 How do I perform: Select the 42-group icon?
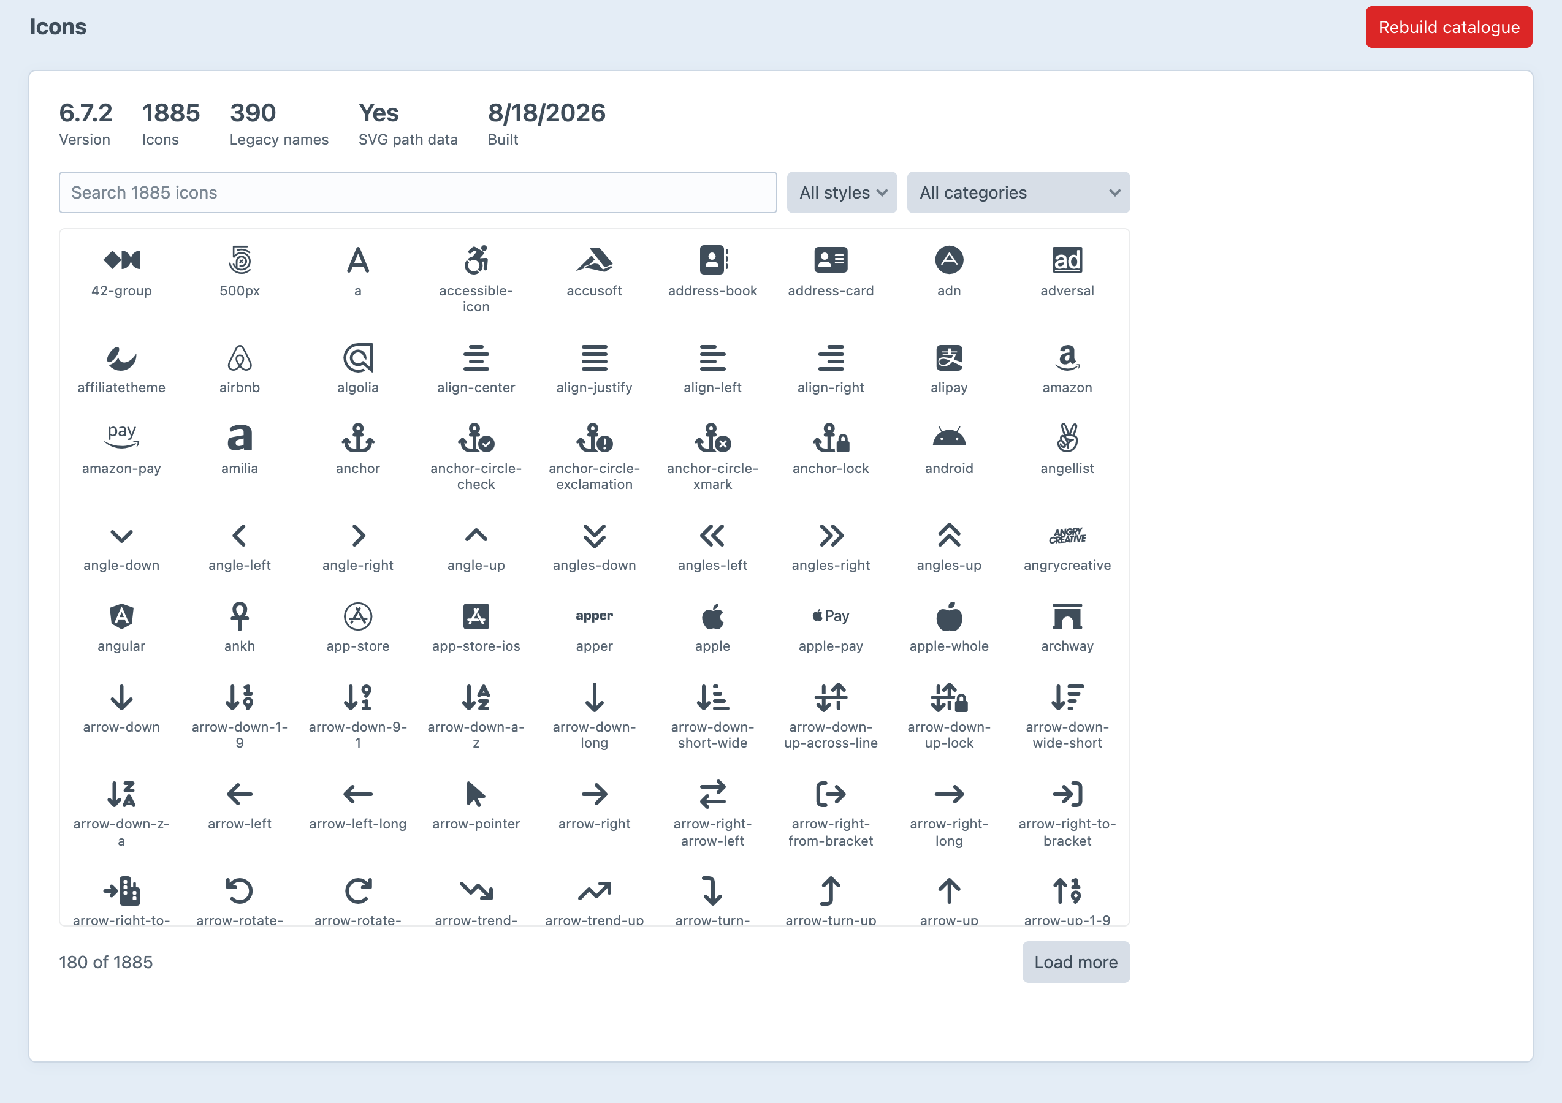click(121, 260)
